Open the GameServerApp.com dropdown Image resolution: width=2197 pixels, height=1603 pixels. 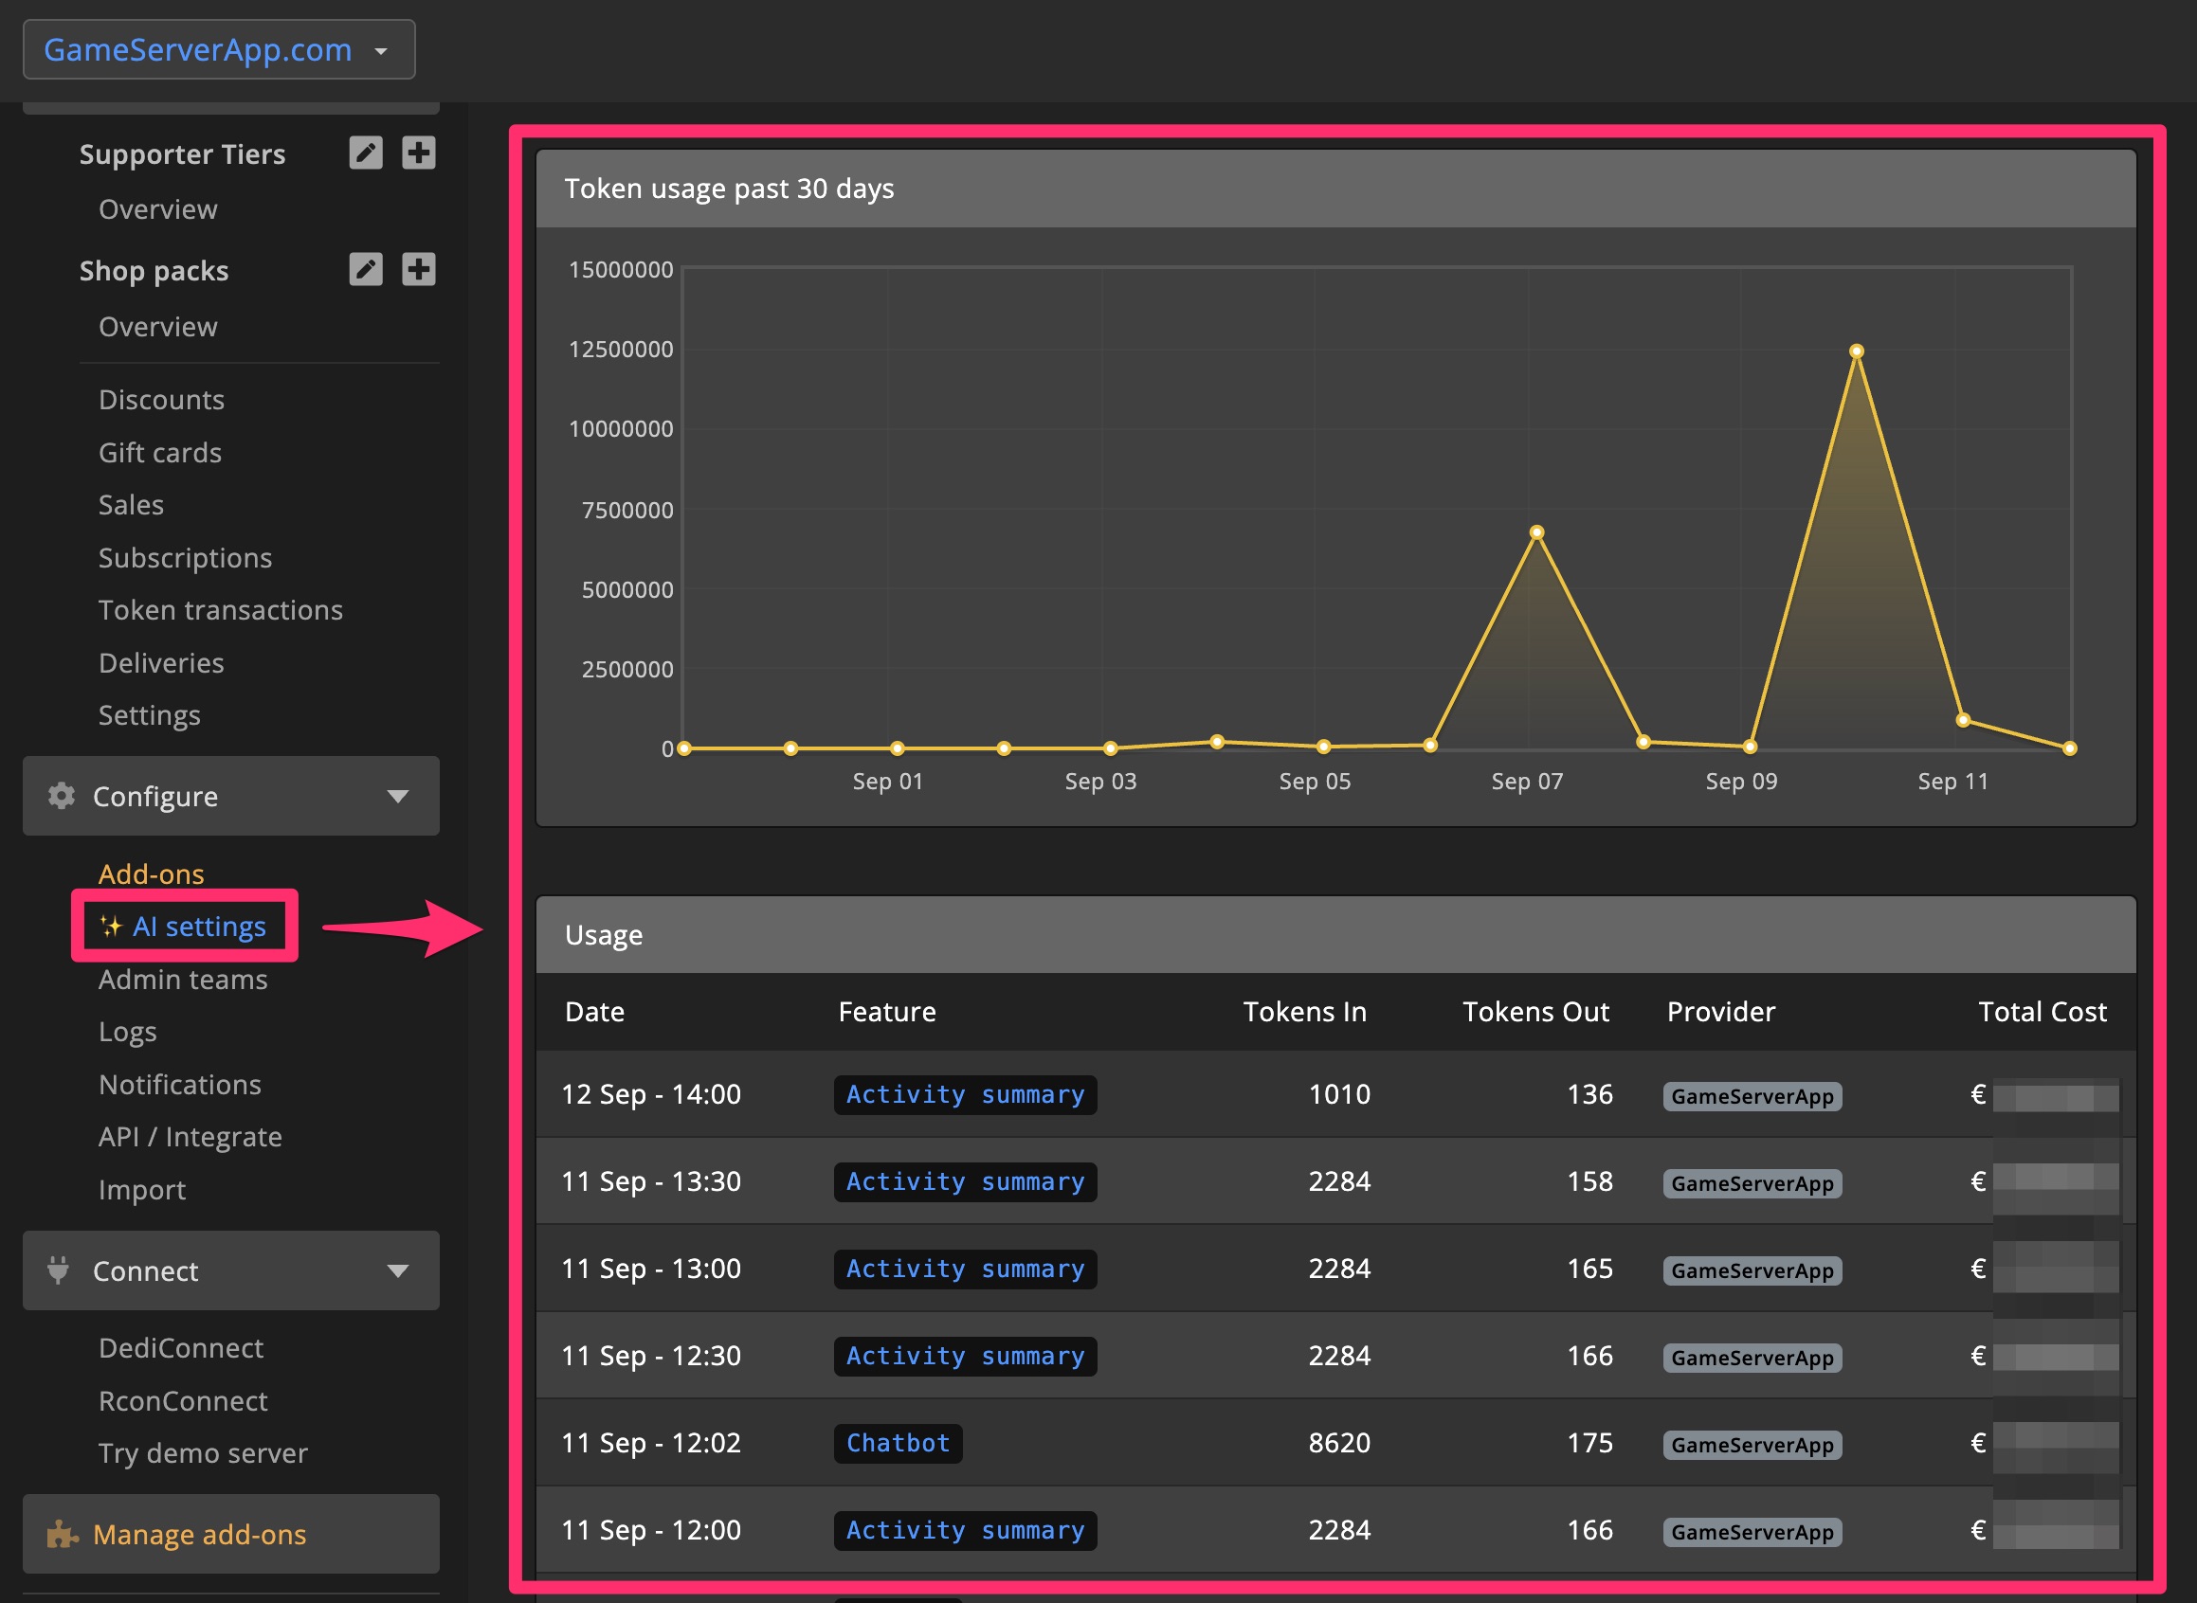pos(219,49)
